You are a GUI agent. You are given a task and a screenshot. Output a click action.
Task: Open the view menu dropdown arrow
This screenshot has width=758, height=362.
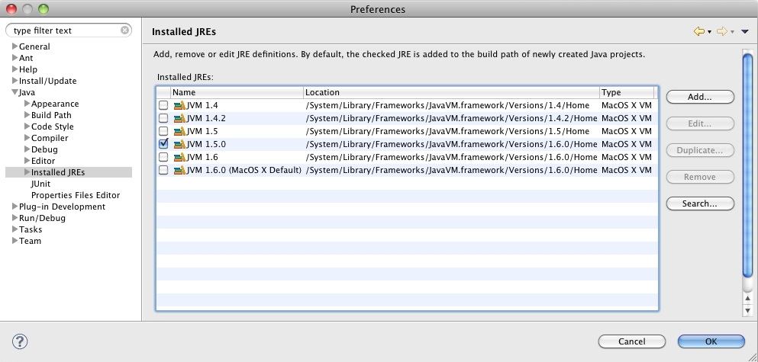click(x=746, y=31)
